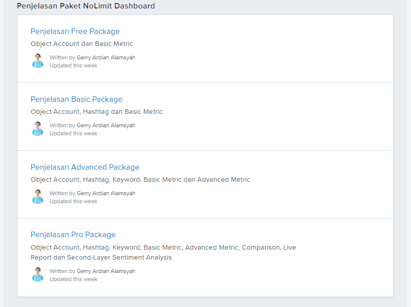The width and height of the screenshot is (411, 307).
Task: Open the Penjelasan Free Package article
Action: [75, 31]
